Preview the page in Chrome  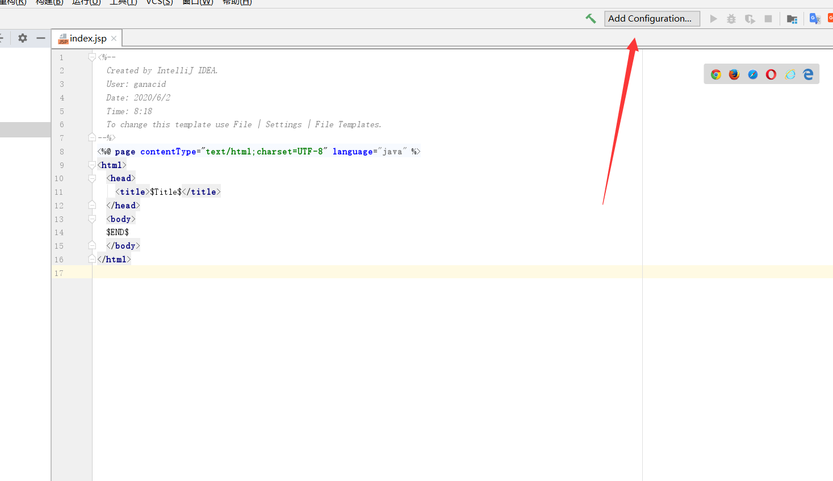pos(716,74)
